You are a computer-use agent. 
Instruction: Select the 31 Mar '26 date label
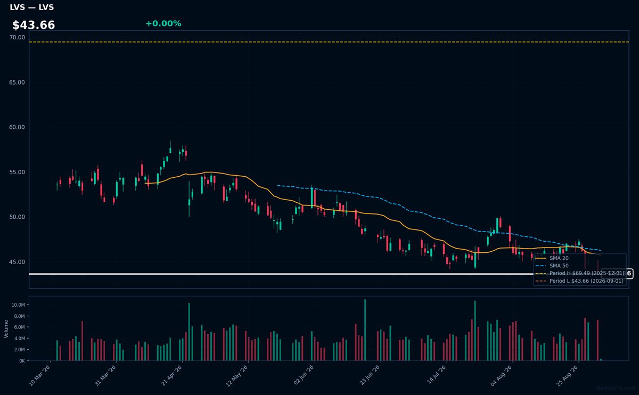105,375
